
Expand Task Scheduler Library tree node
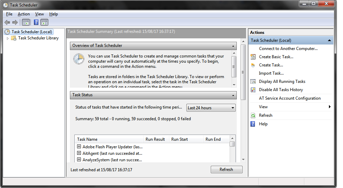pos(8,38)
